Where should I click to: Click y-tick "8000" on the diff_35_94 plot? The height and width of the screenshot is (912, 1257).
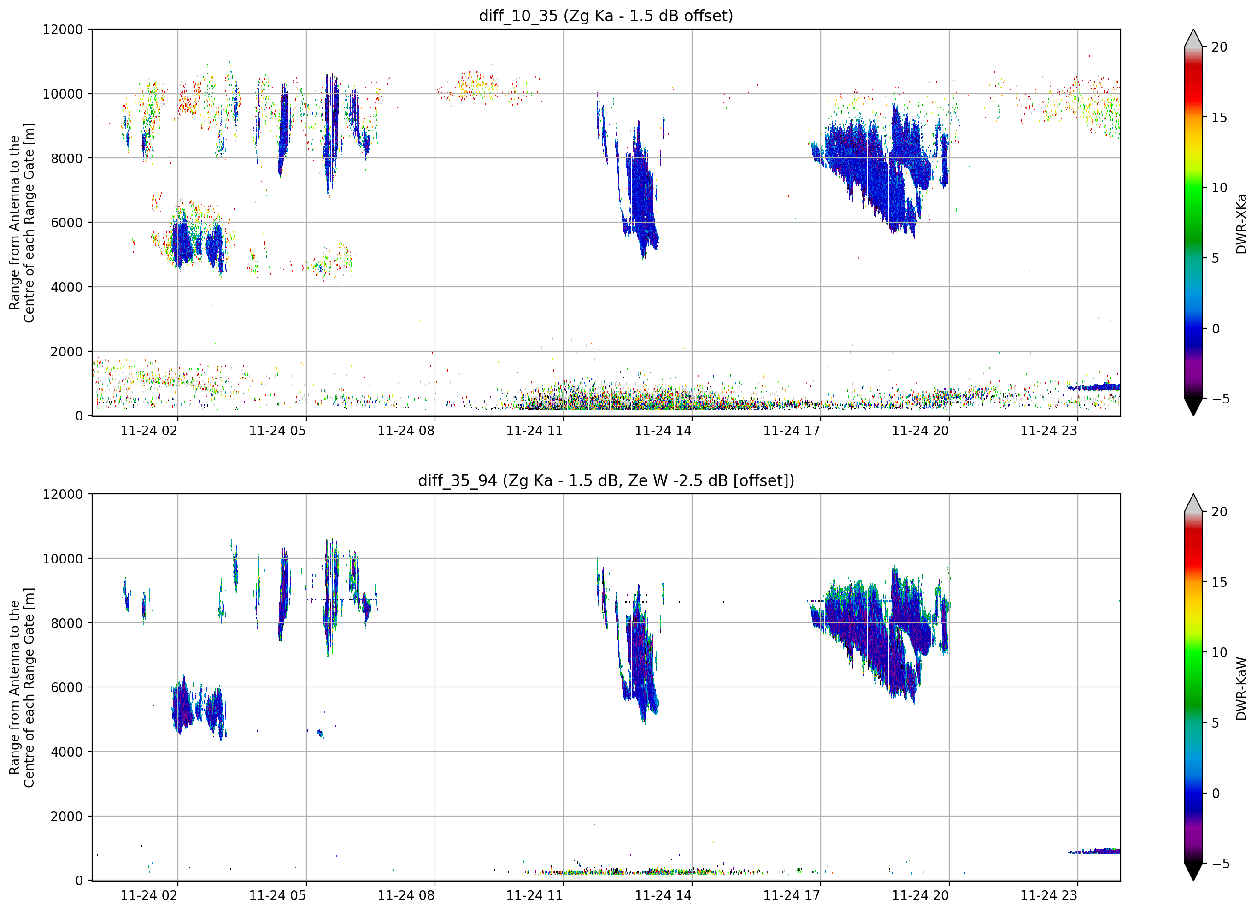coord(66,623)
